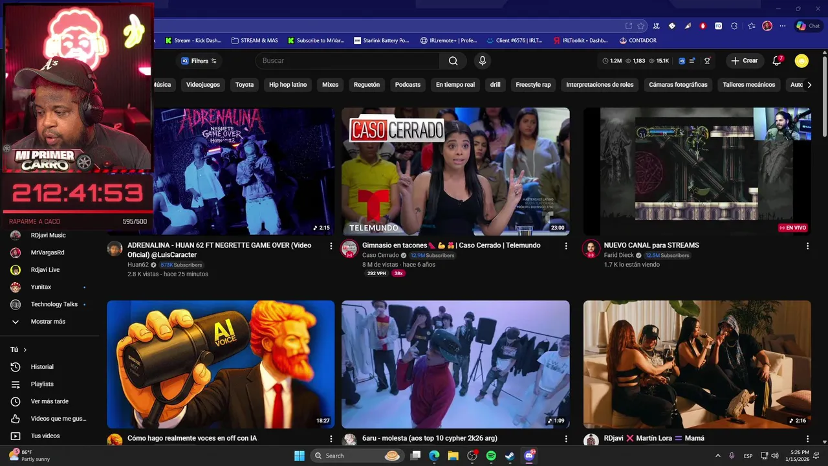Image resolution: width=828 pixels, height=466 pixels.
Task: Open Steam from the taskbar
Action: 510,456
